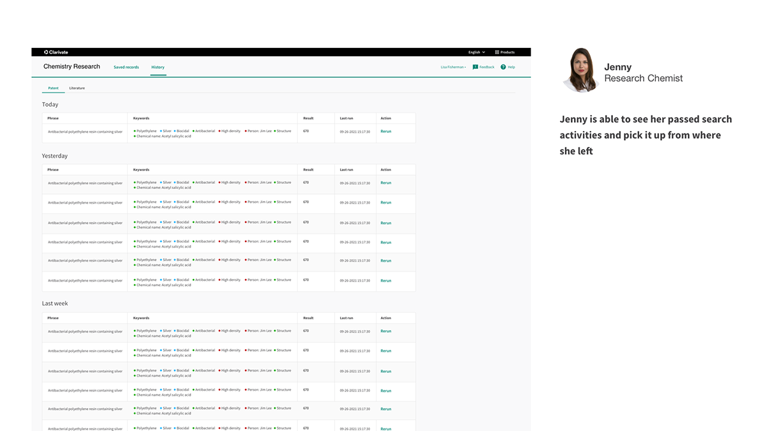
Task: Click the Yesterday section heading
Action: (x=55, y=156)
